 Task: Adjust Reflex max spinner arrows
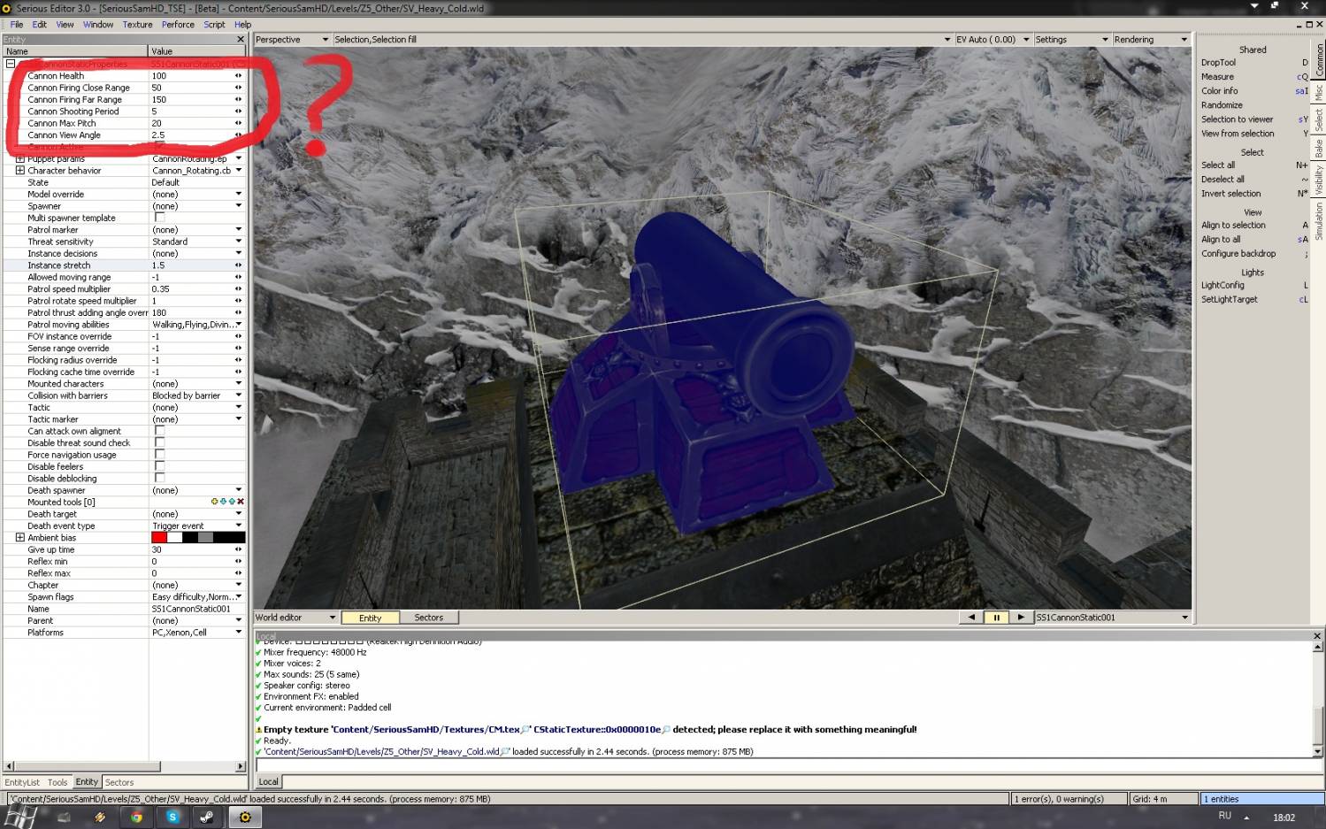click(x=238, y=573)
